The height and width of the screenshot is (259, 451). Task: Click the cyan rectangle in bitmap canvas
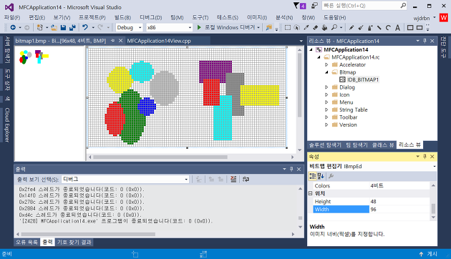pos(223,118)
